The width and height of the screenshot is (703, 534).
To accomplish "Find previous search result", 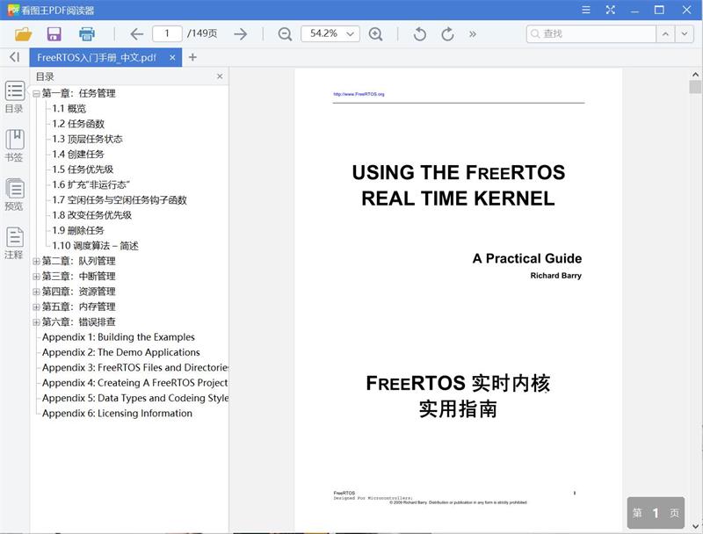I will [665, 34].
